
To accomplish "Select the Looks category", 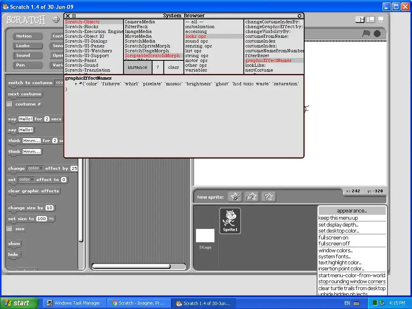I will point(27,46).
